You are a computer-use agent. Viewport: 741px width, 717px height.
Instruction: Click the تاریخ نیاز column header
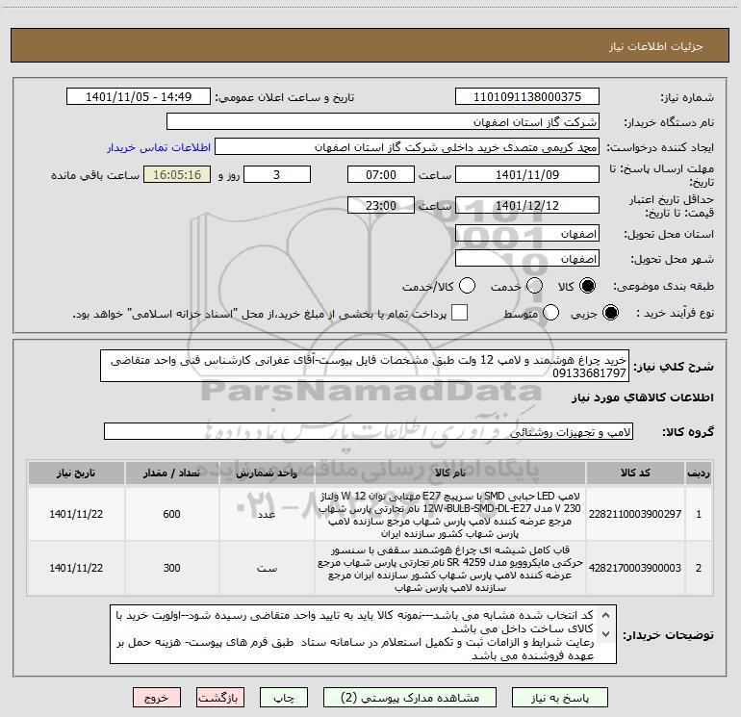pyautogui.click(x=76, y=473)
